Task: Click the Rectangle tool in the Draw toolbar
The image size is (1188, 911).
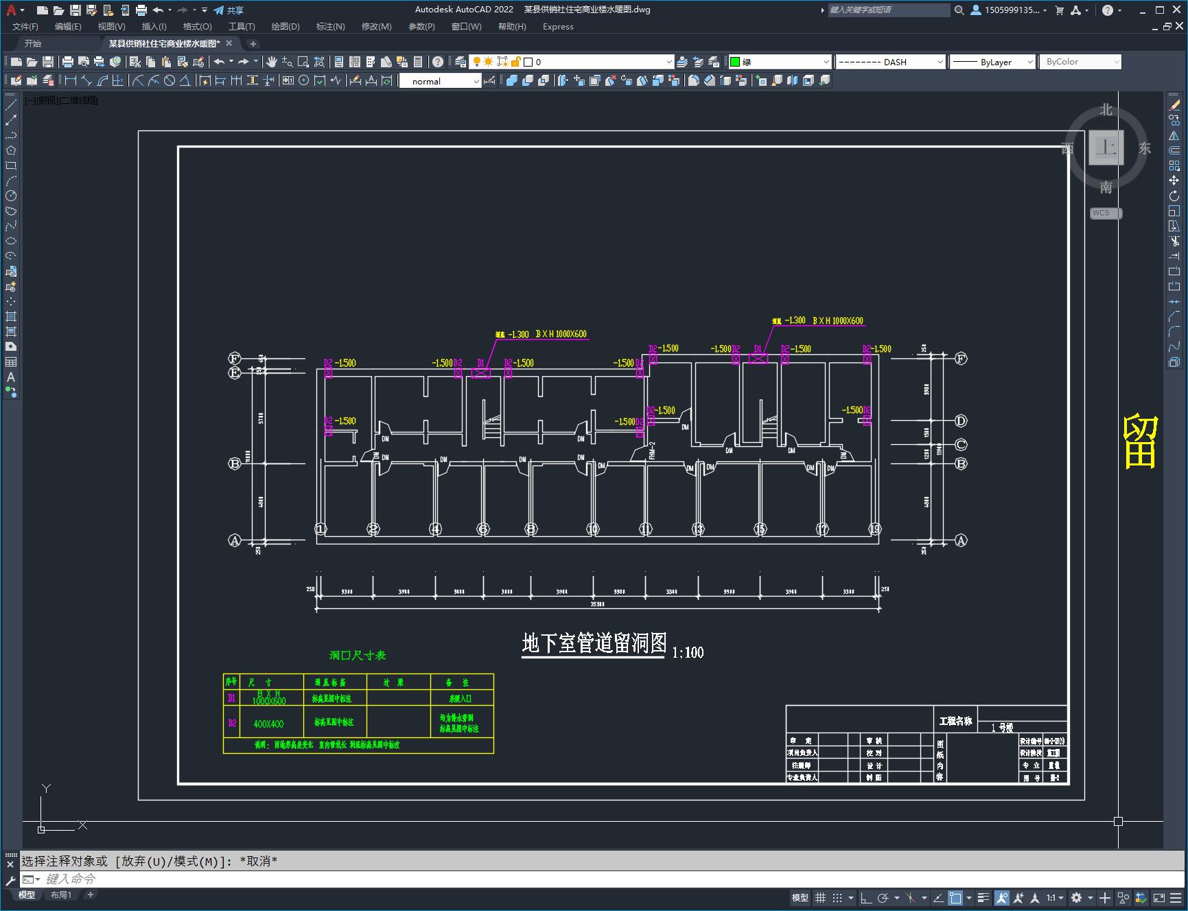Action: 11,165
